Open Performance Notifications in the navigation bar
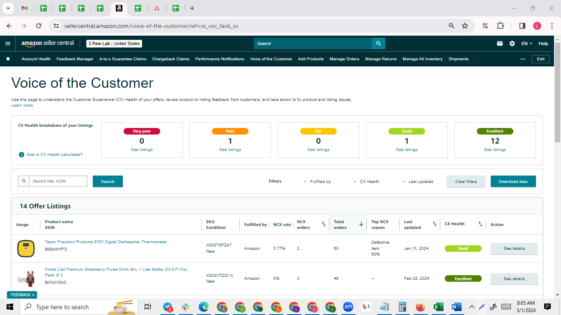The width and height of the screenshot is (561, 315). (x=220, y=59)
